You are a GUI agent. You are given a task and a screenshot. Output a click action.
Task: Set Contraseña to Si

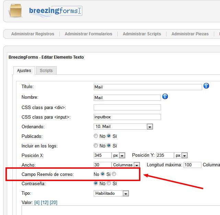[109, 183]
